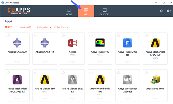Click the search magnifier icon

162,11
